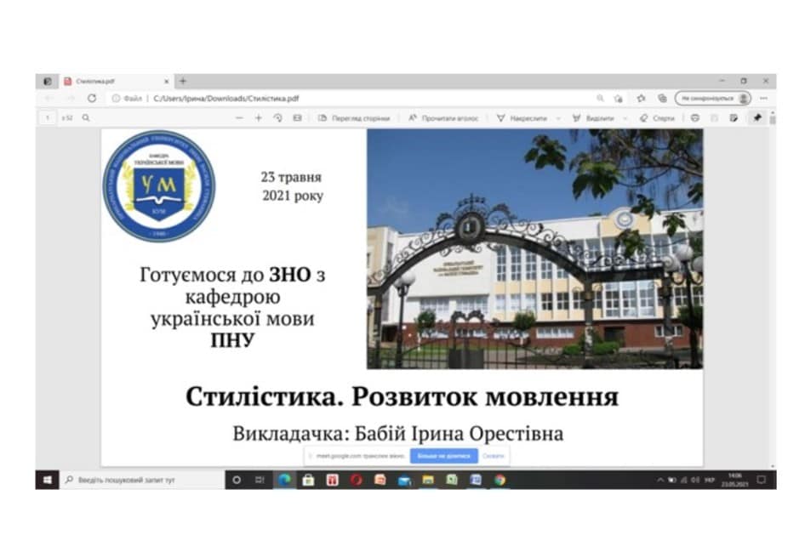
Task: Click the browser refresh button
Action: (92, 98)
